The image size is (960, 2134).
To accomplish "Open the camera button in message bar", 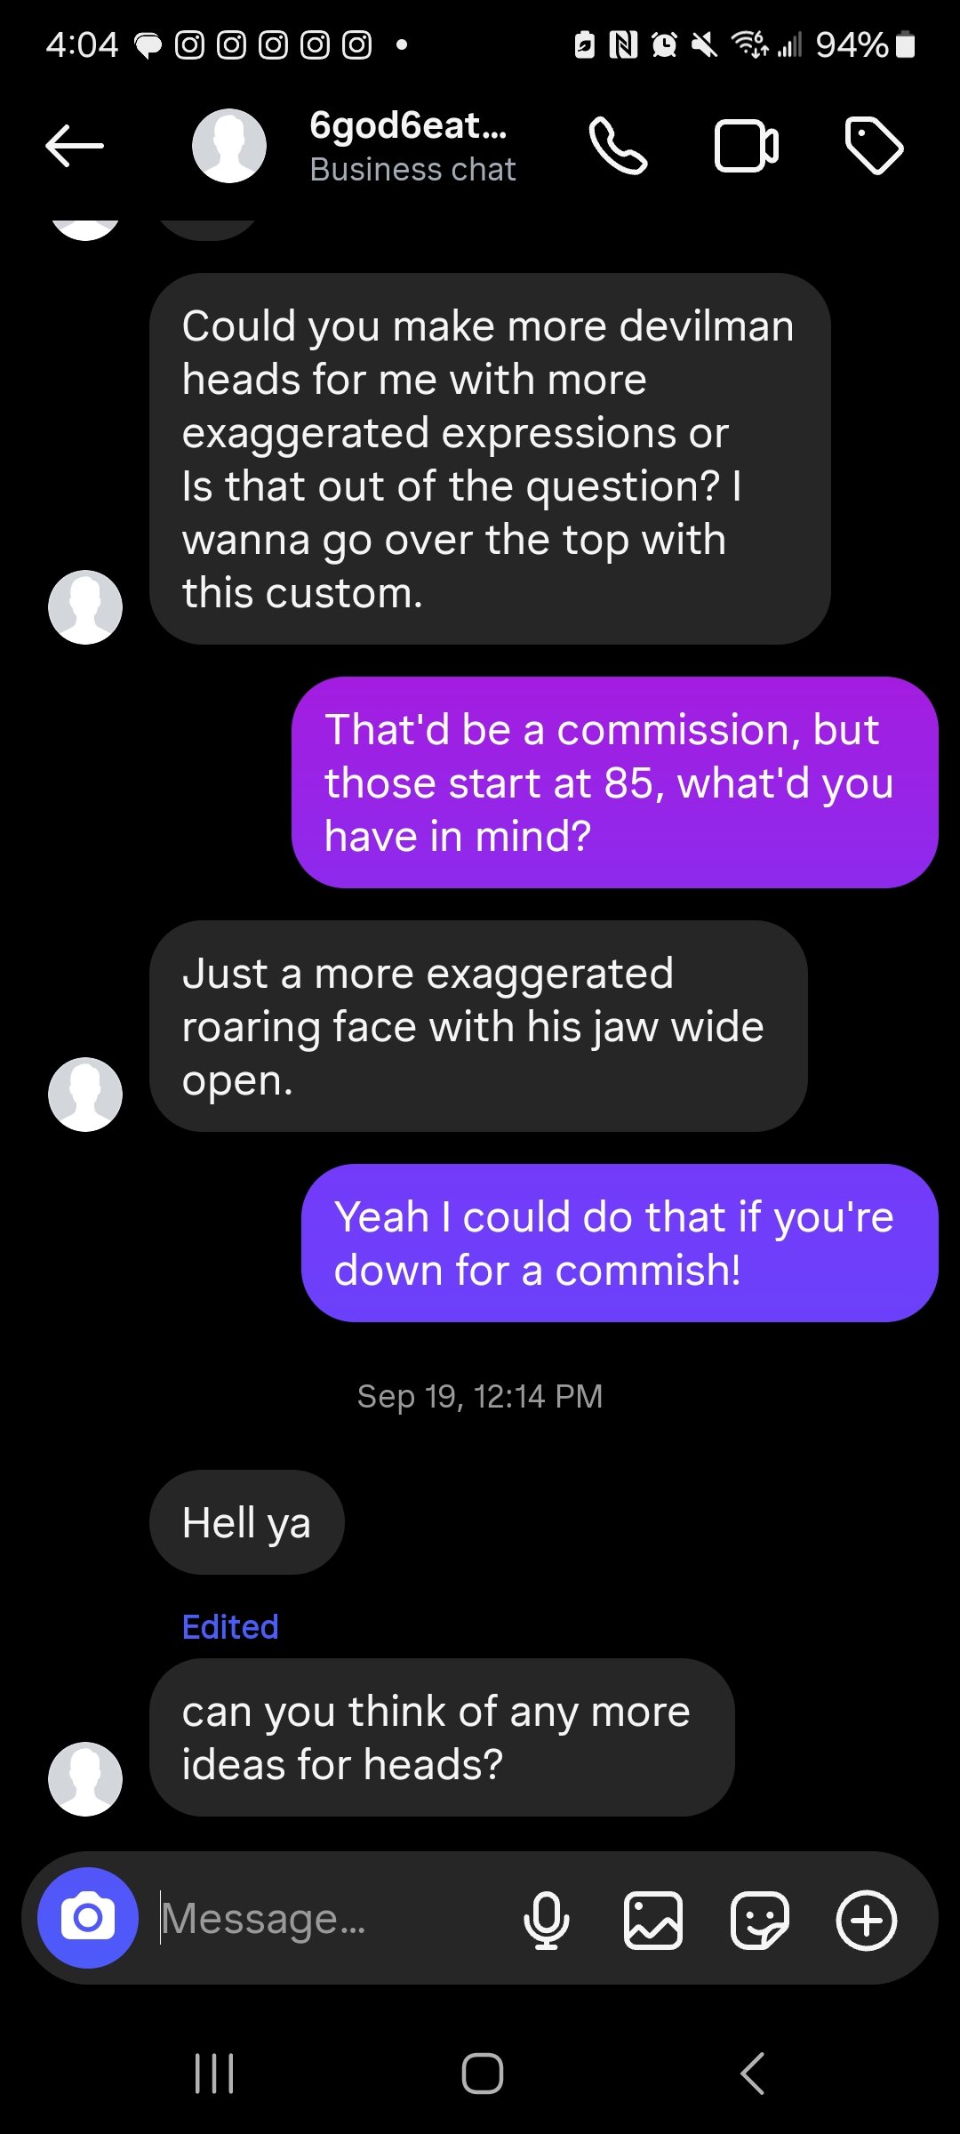I will click(88, 1918).
